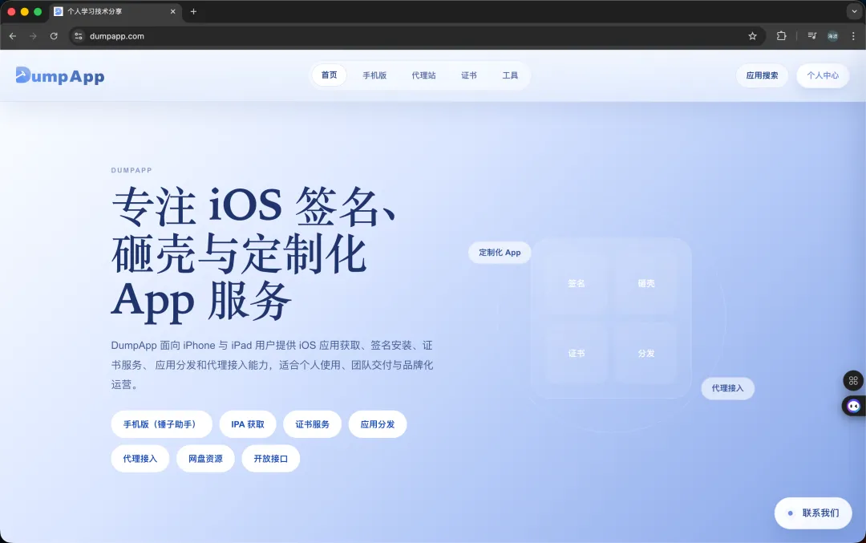
Task: Open the 手机版 nav item
Action: (x=374, y=75)
